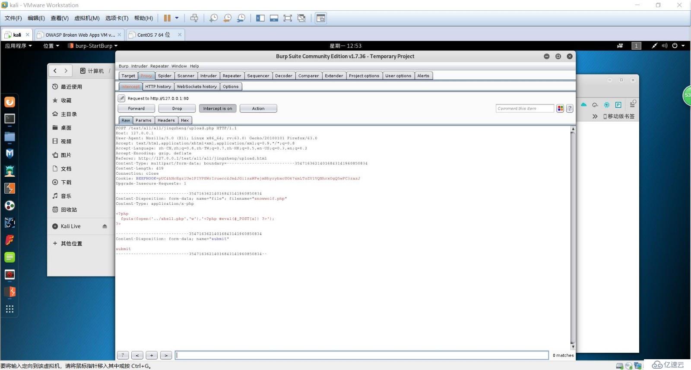Click the pencil edit icon near Request to
The width and height of the screenshot is (691, 370).
(x=122, y=98)
